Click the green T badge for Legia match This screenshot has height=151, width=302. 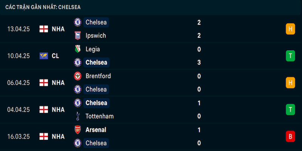point(290,56)
